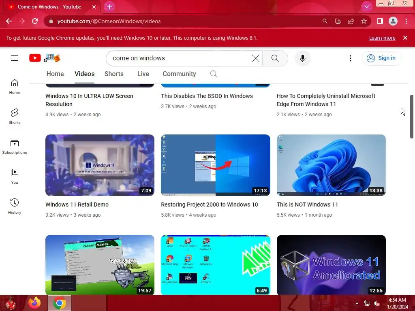Click the page vertical scrollbar thumb
The height and width of the screenshot is (311, 415).
pos(412,116)
